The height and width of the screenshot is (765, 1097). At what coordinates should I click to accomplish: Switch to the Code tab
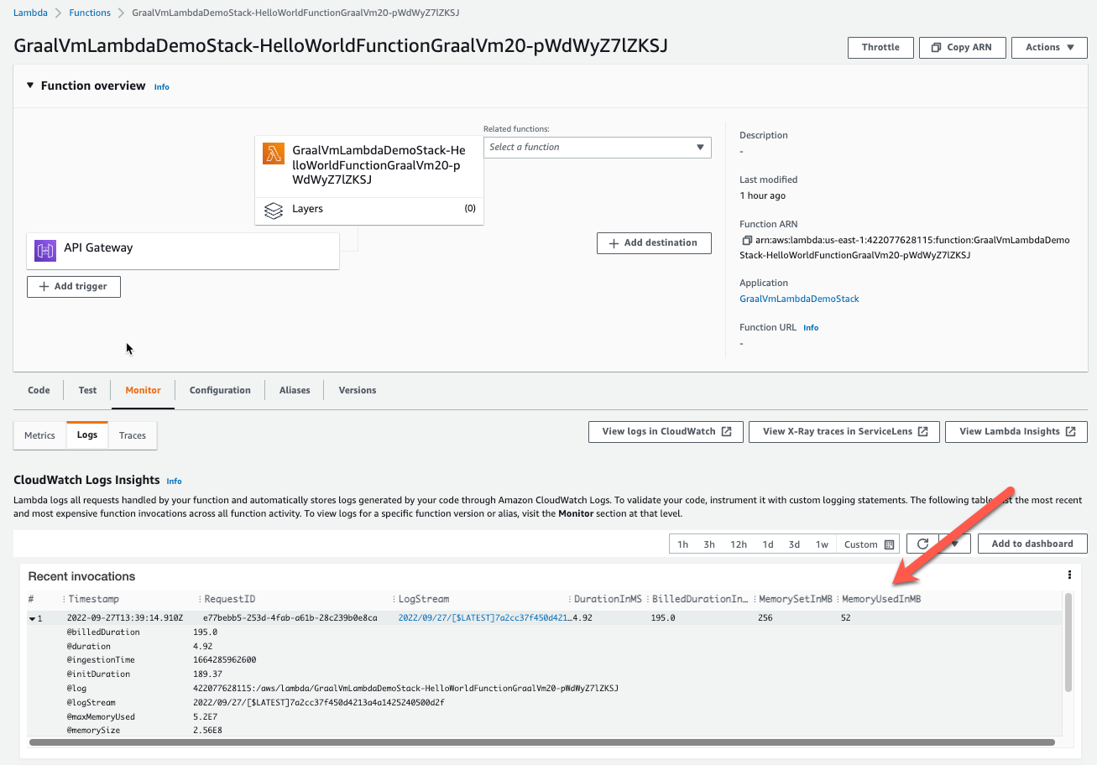click(x=39, y=390)
